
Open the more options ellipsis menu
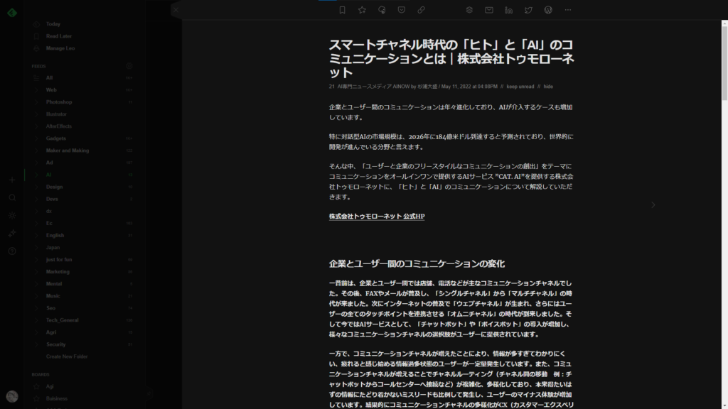pyautogui.click(x=568, y=10)
